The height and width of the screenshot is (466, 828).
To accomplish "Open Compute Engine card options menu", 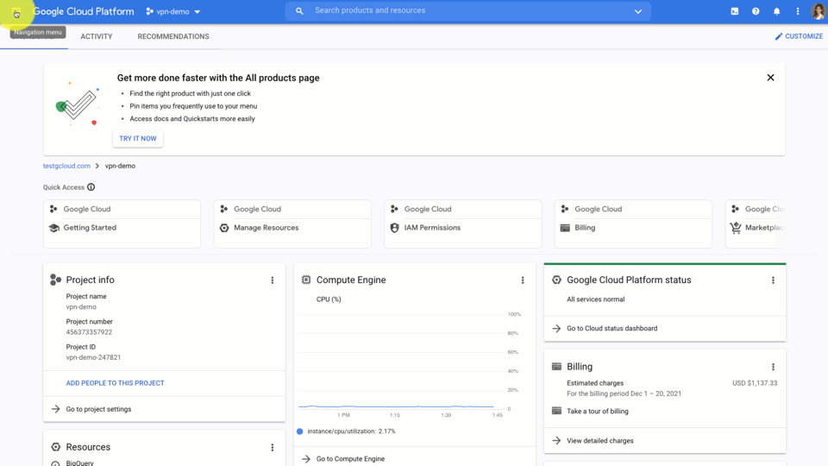I will 523,280.
